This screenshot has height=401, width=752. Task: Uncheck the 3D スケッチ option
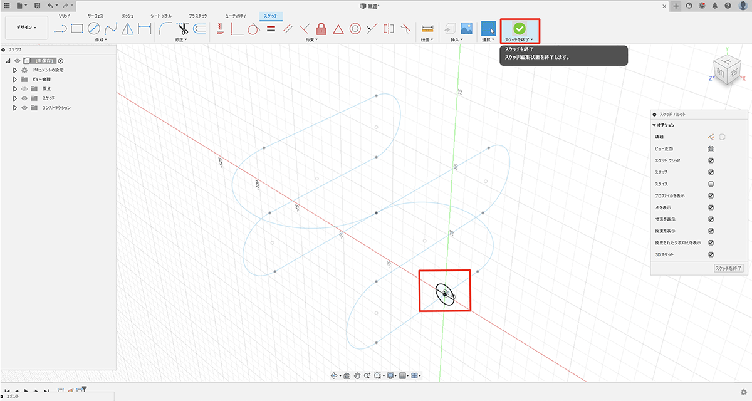tap(711, 254)
